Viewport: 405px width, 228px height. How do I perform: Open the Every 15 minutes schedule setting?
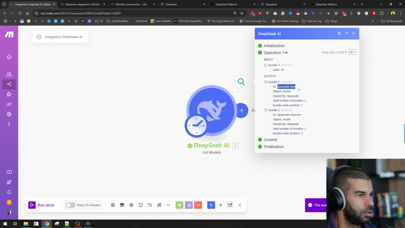click(89, 205)
